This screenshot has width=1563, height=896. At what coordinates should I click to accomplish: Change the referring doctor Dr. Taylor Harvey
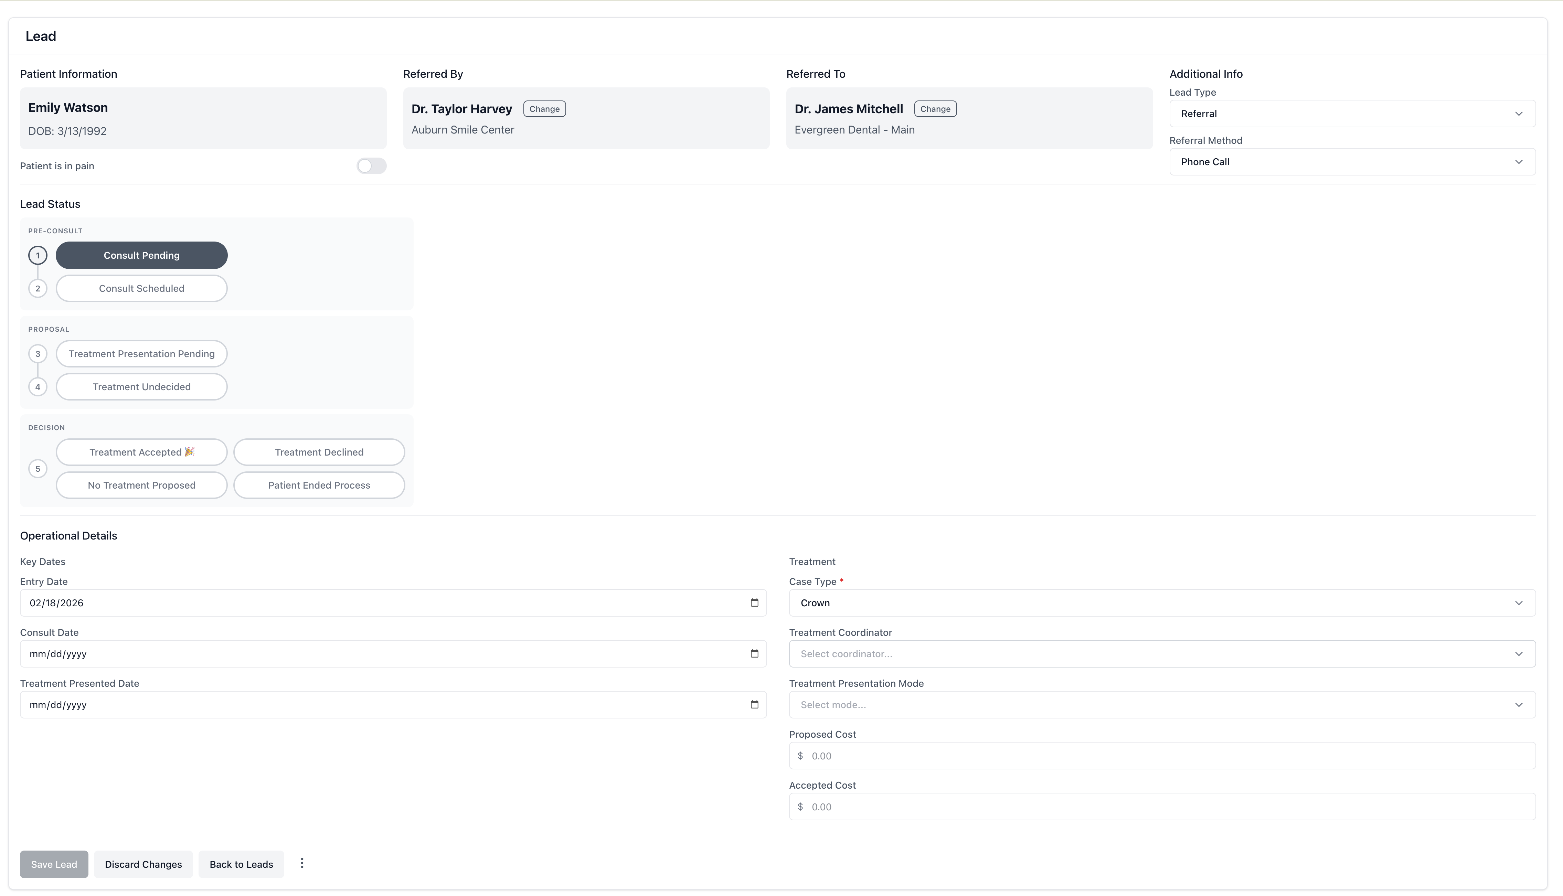tap(544, 108)
